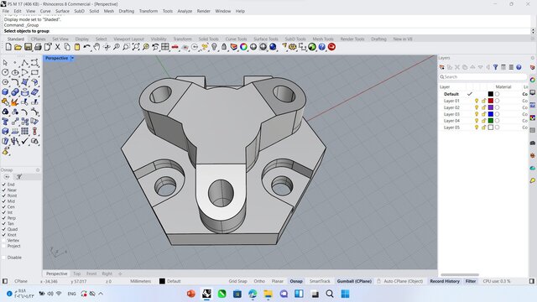The width and height of the screenshot is (537, 302).
Task: Click Layer 02 purple color swatch
Action: pyautogui.click(x=490, y=107)
